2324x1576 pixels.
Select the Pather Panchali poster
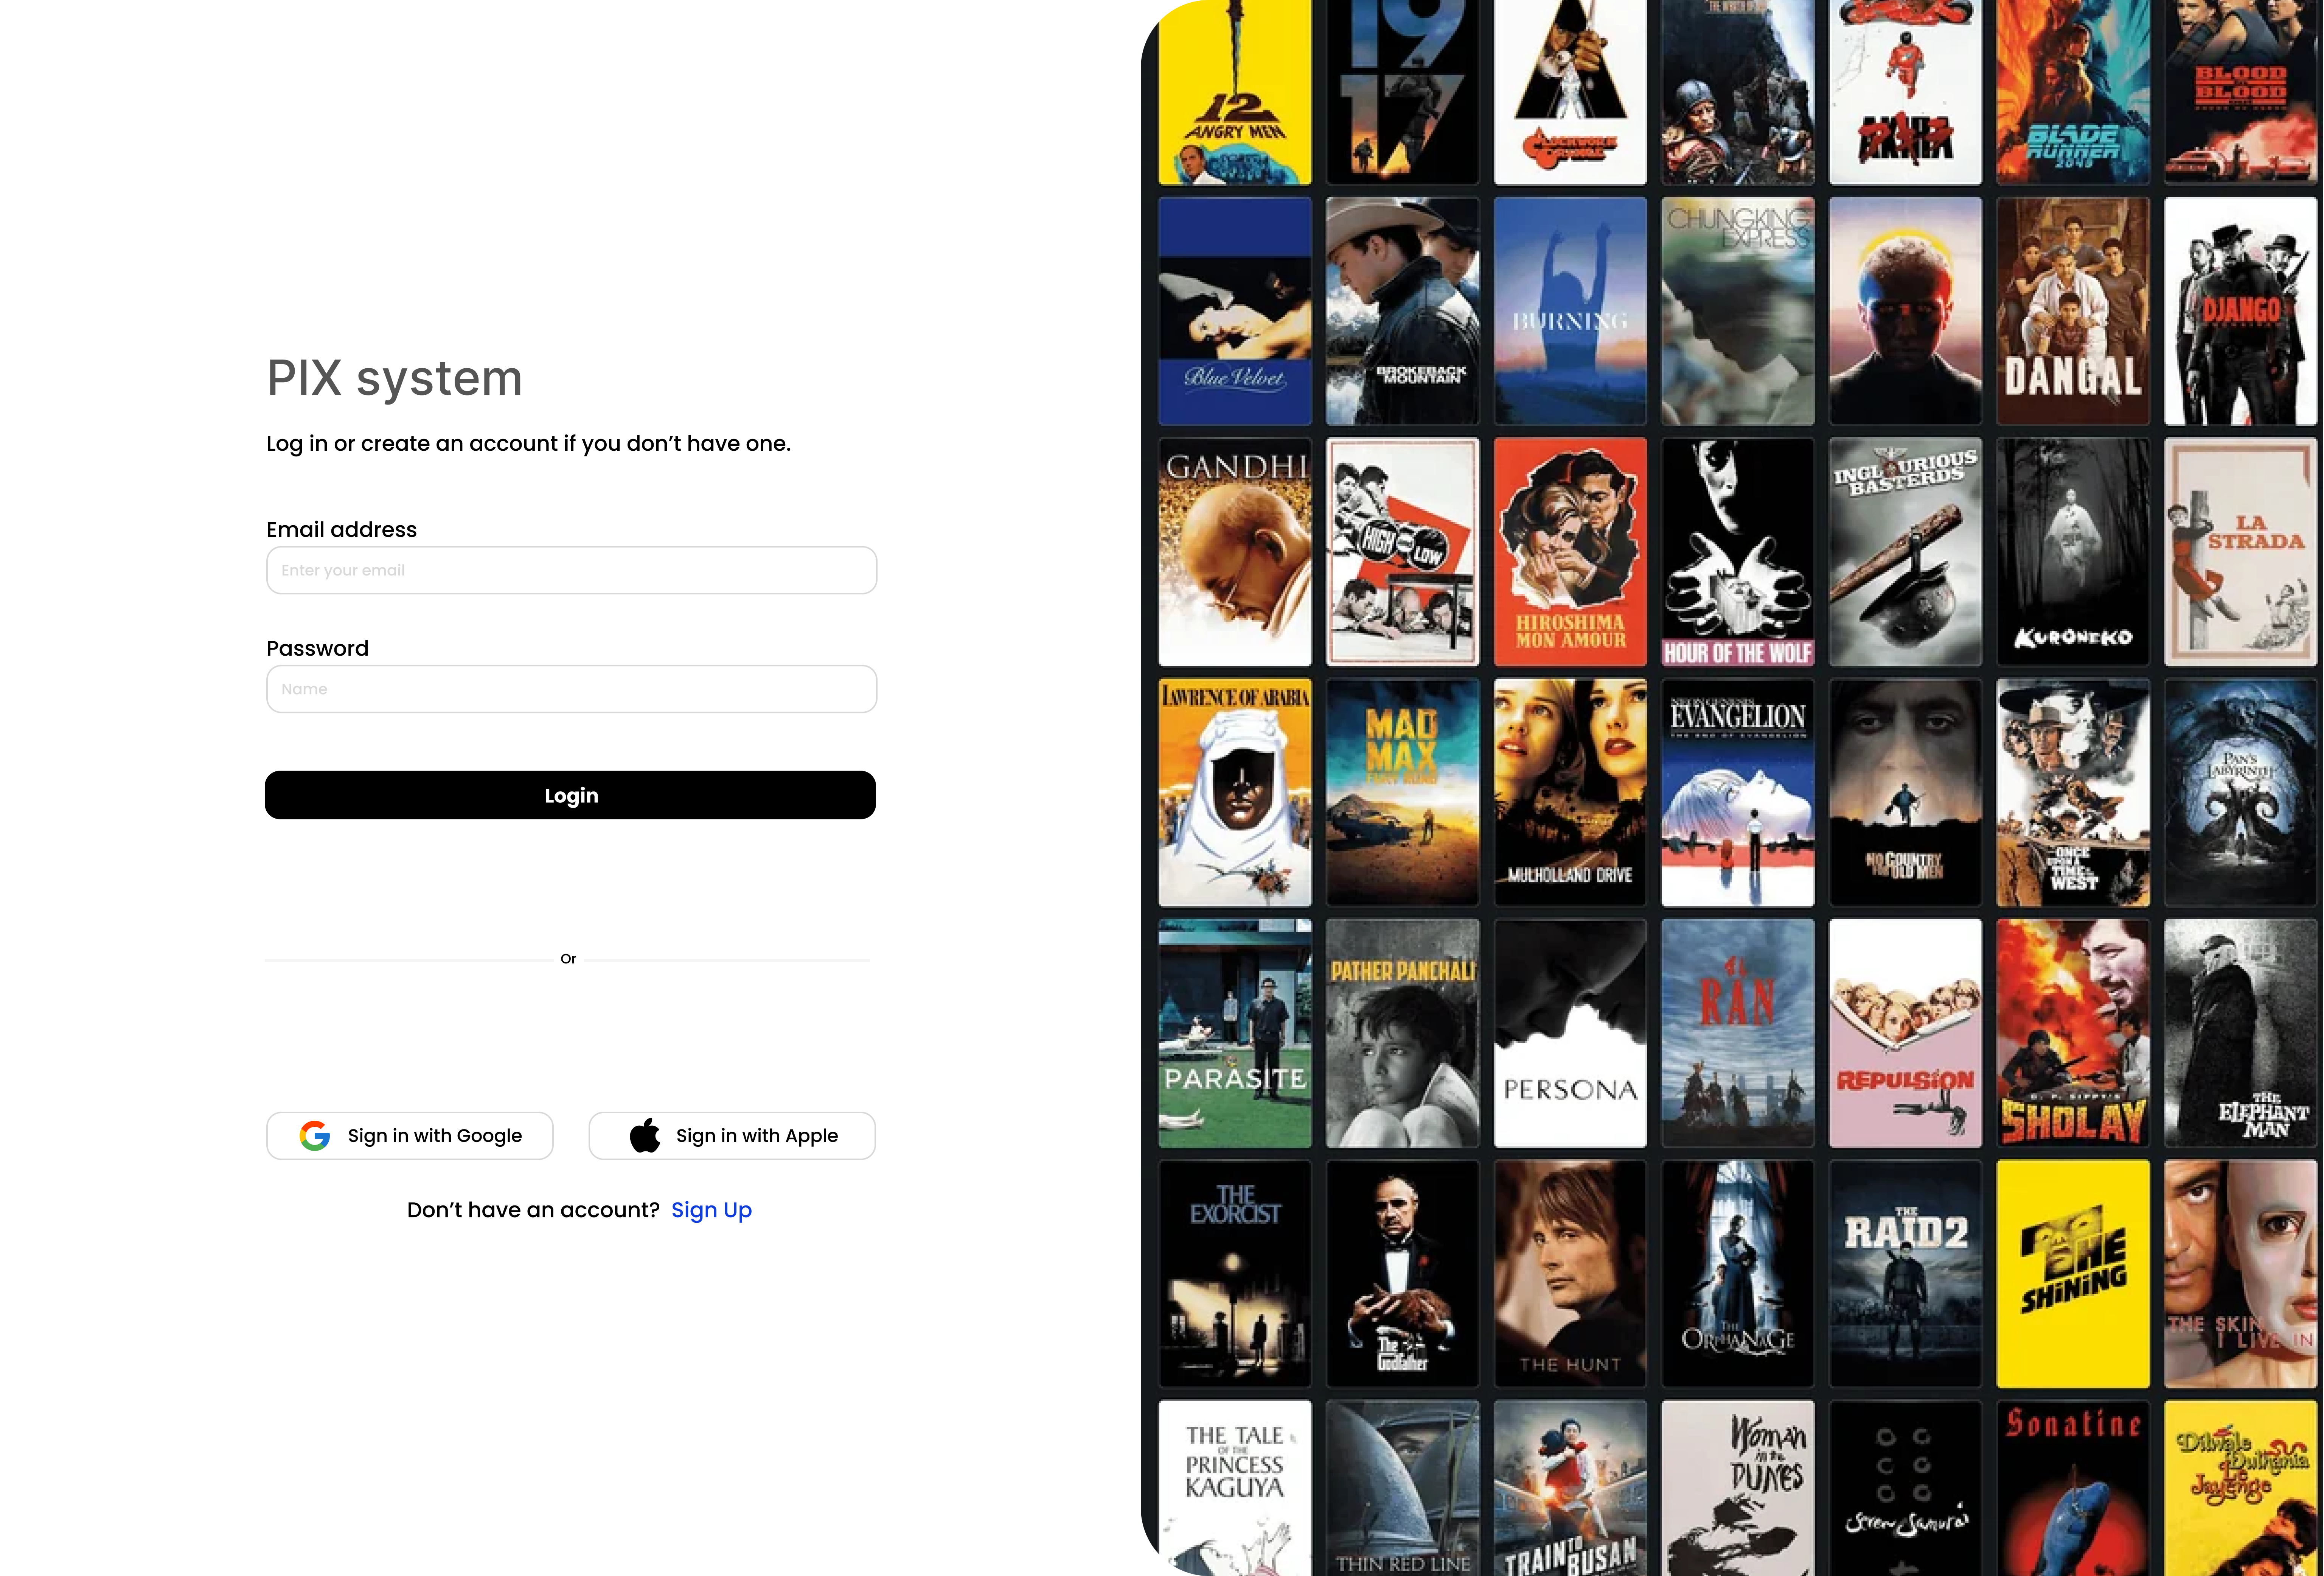(x=1402, y=1033)
